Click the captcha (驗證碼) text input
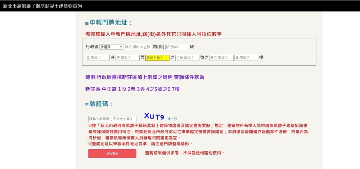360x169 pixels. (112, 119)
